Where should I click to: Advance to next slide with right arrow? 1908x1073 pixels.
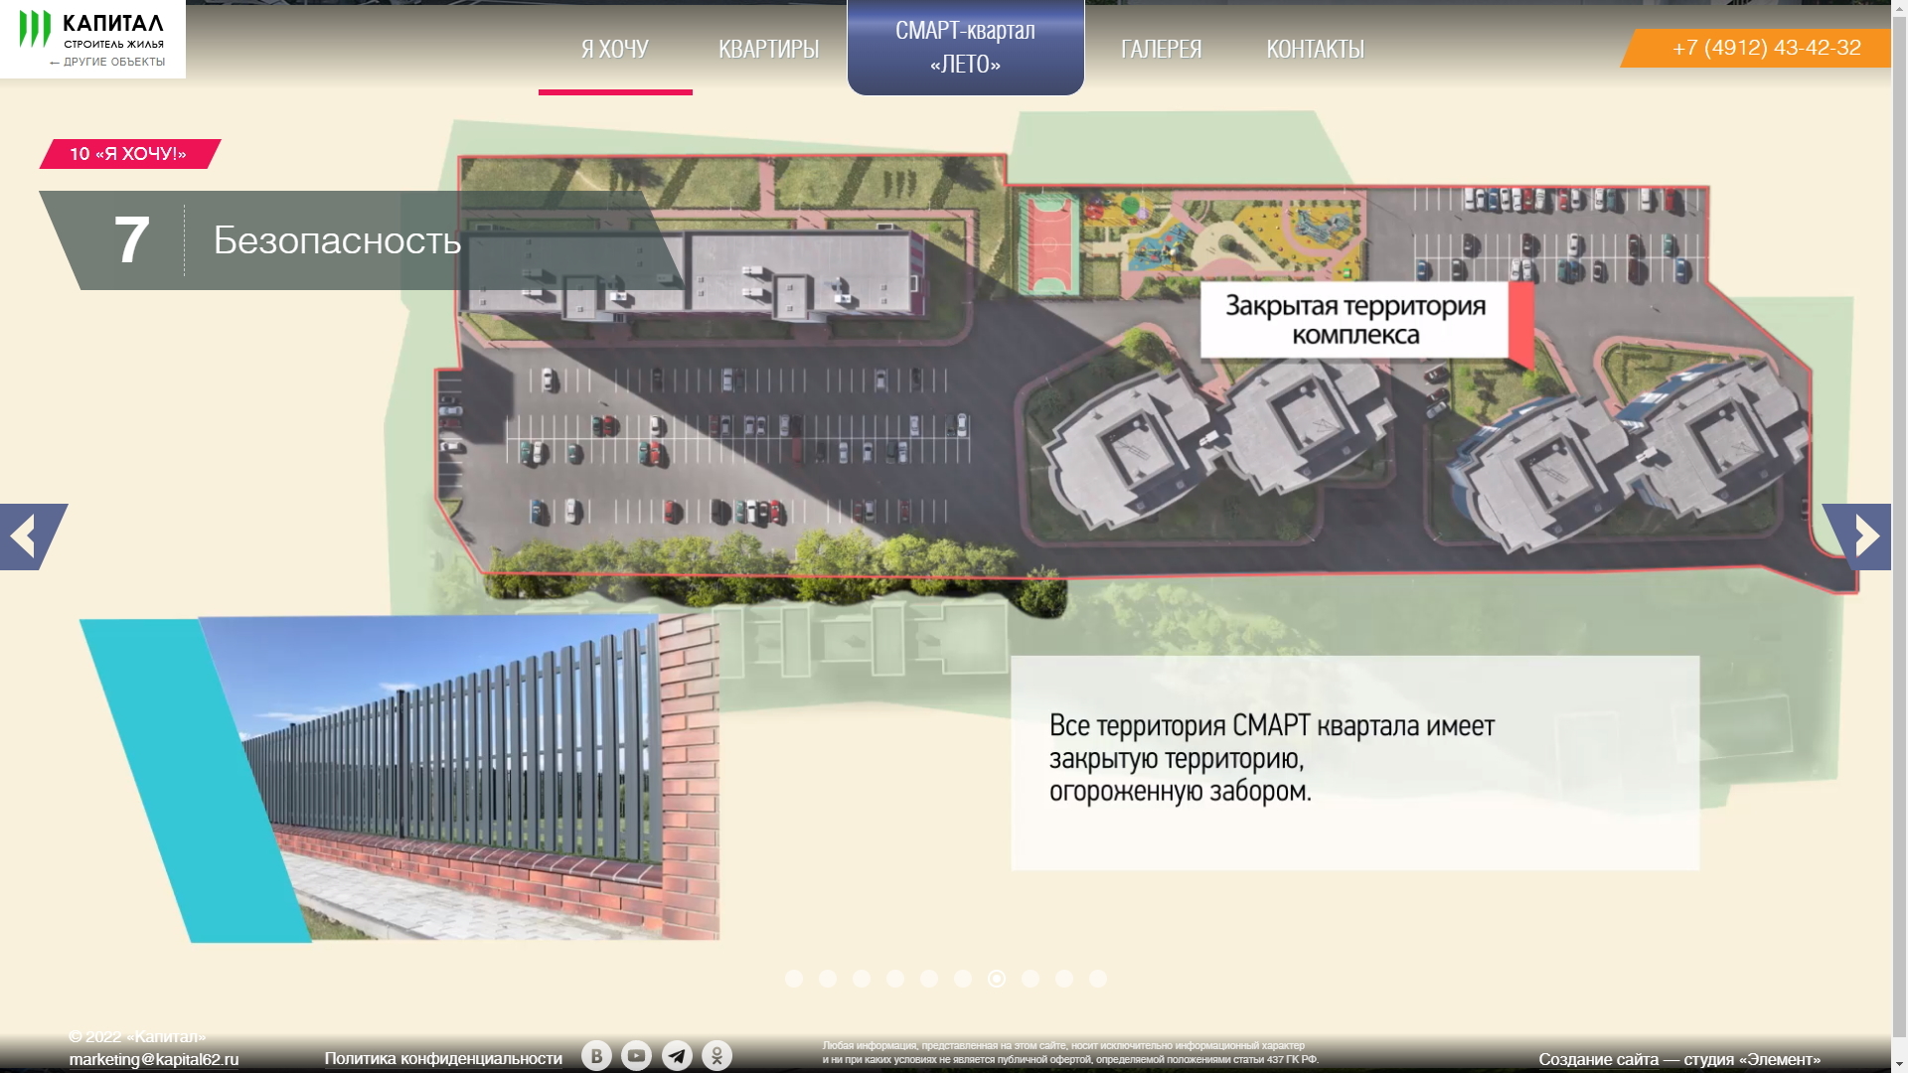pyautogui.click(x=1862, y=536)
